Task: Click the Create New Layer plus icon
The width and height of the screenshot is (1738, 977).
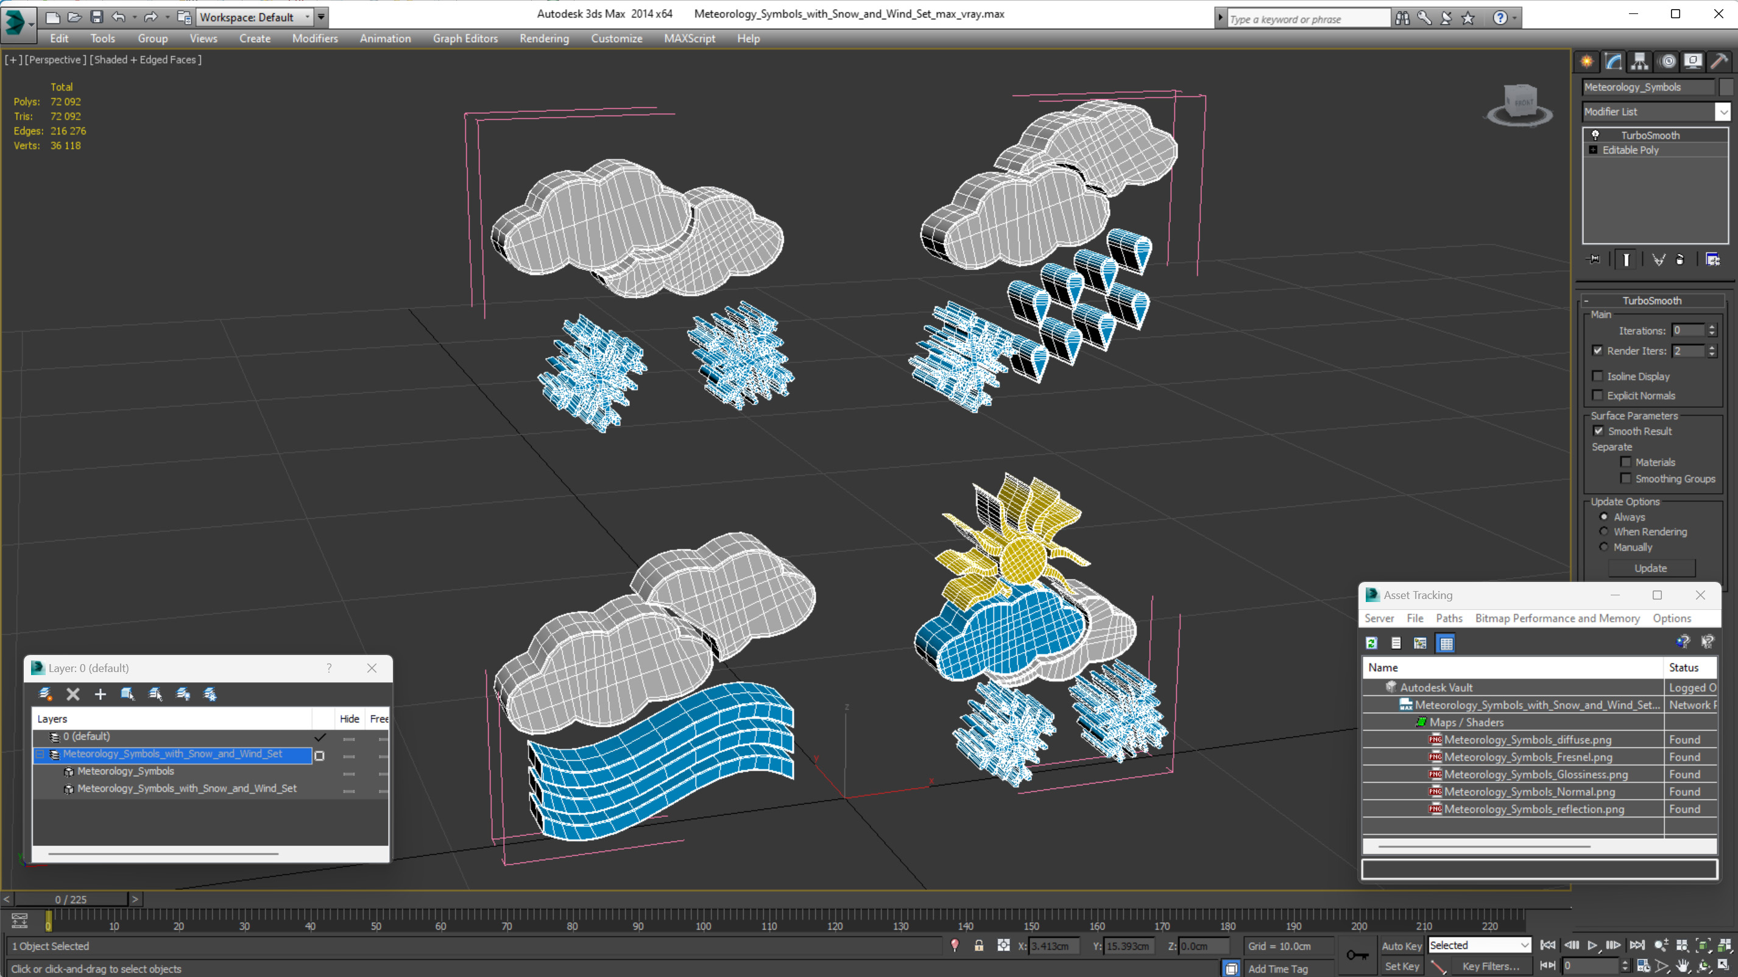Action: (100, 694)
